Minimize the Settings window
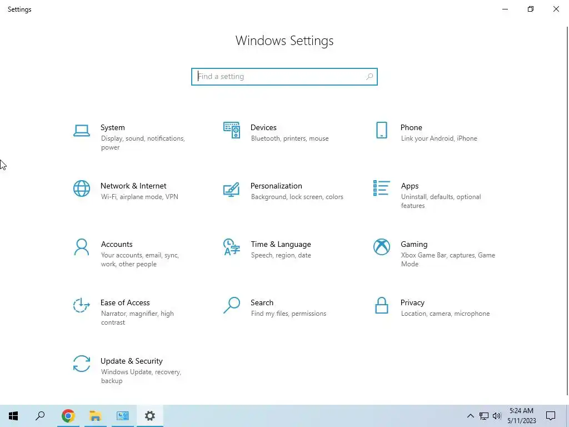Viewport: 569px width, 427px height. click(505, 9)
